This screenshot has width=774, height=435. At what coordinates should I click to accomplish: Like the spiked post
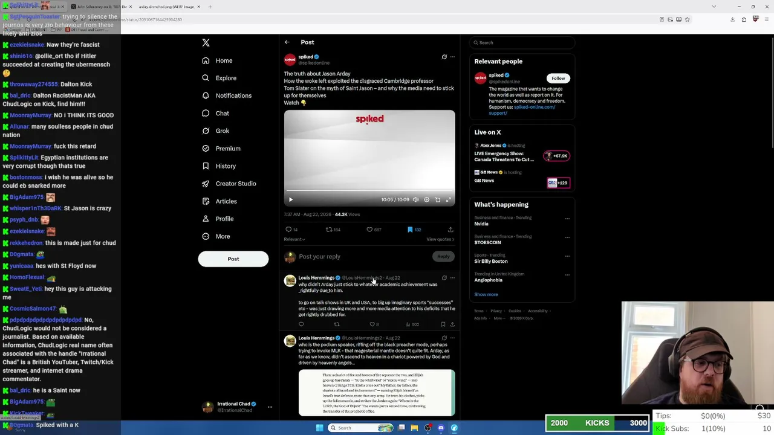click(x=369, y=230)
